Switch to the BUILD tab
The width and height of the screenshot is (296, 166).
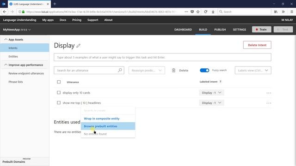tap(203, 30)
